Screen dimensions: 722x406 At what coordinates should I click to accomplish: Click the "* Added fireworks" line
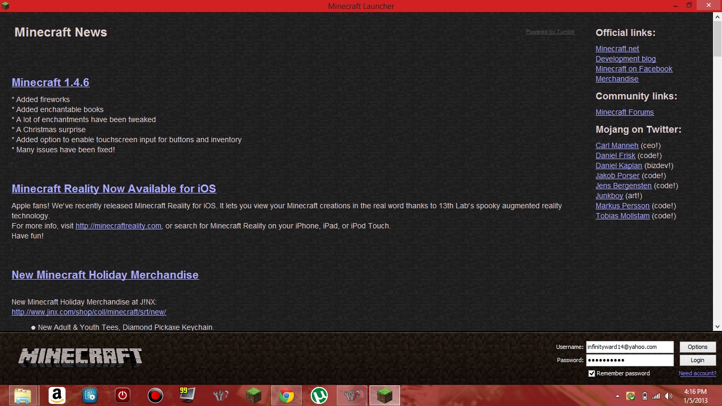(x=41, y=99)
